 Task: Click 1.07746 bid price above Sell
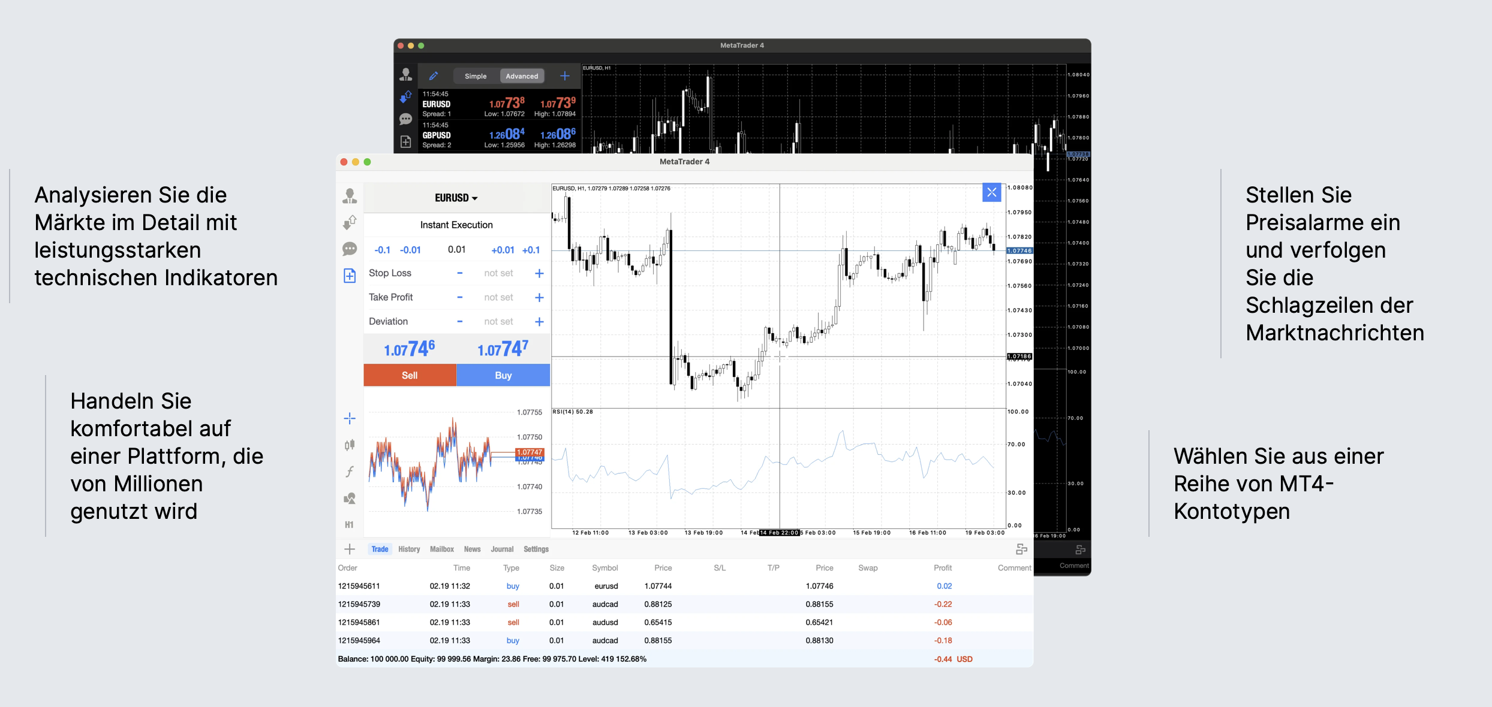click(x=410, y=349)
